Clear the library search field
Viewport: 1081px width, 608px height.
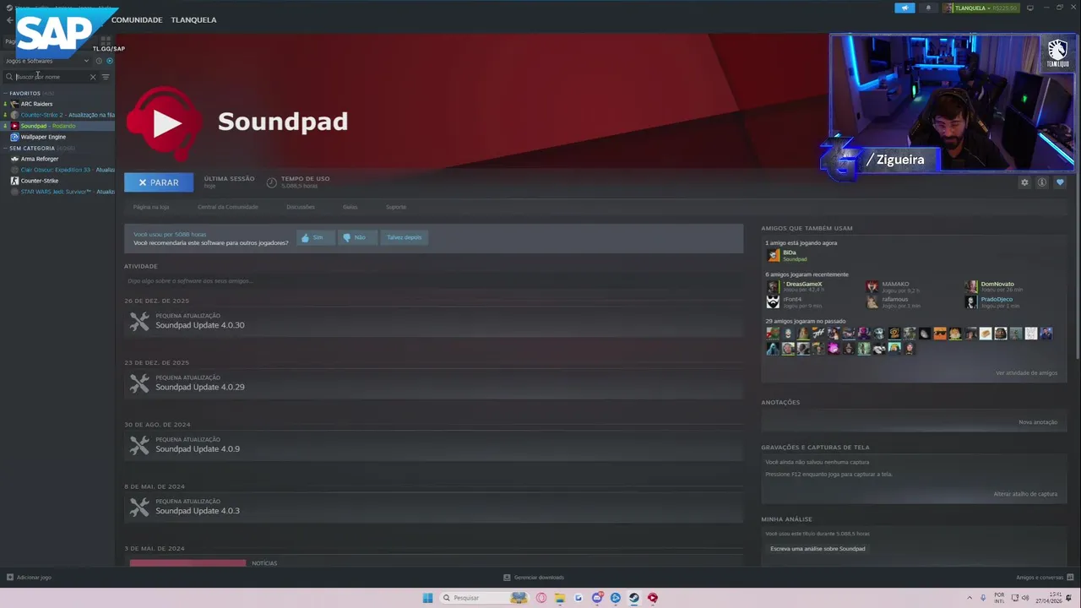coord(93,77)
